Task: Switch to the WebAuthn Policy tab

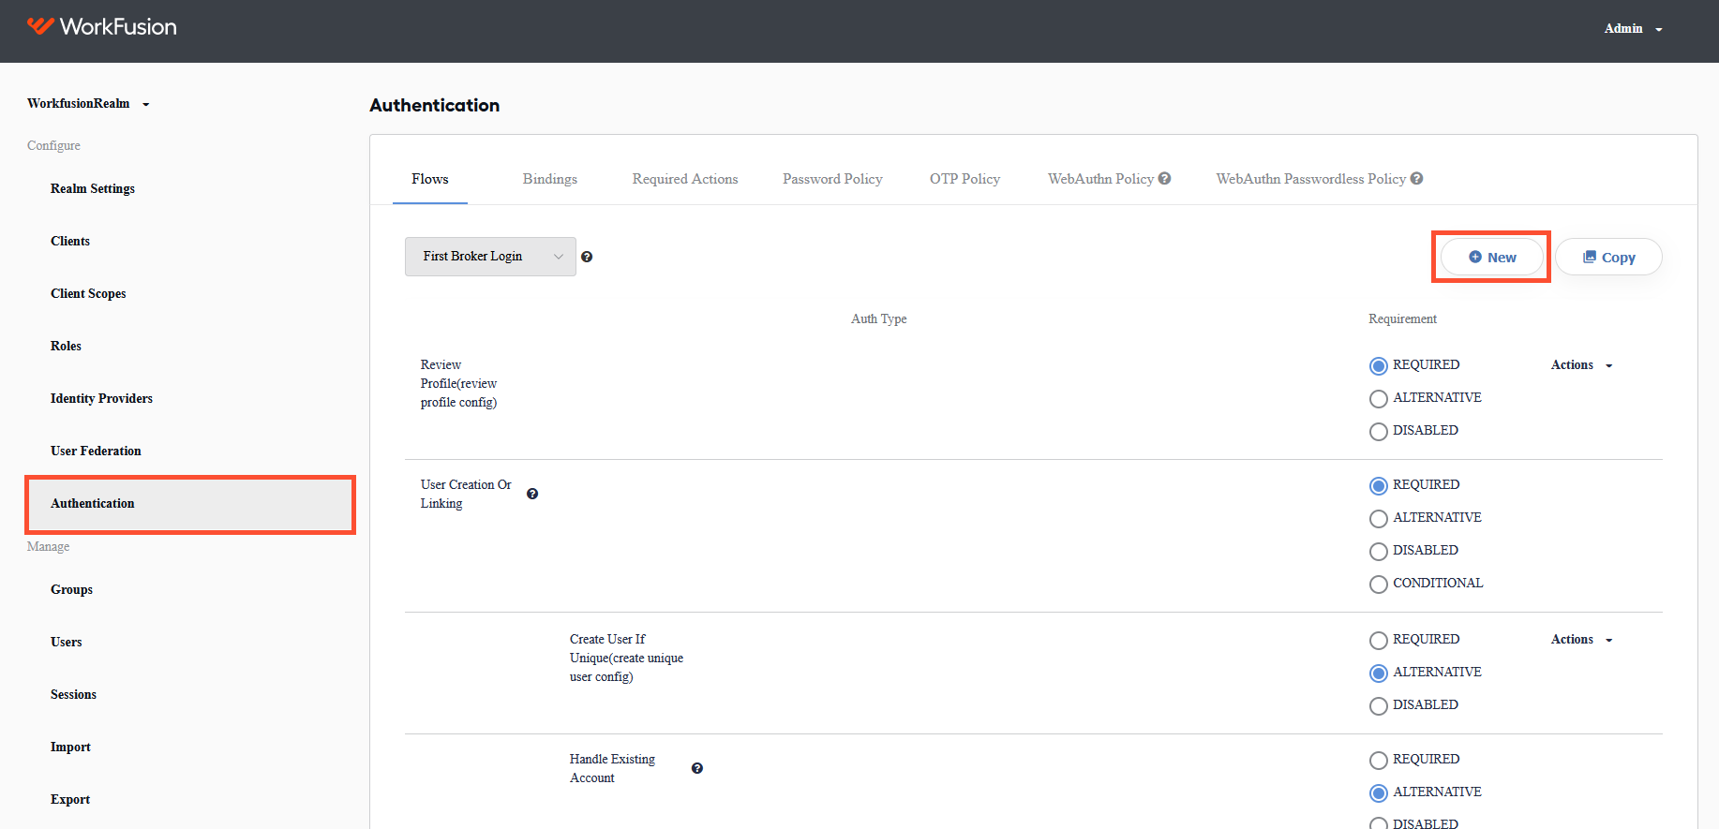Action: click(1100, 179)
